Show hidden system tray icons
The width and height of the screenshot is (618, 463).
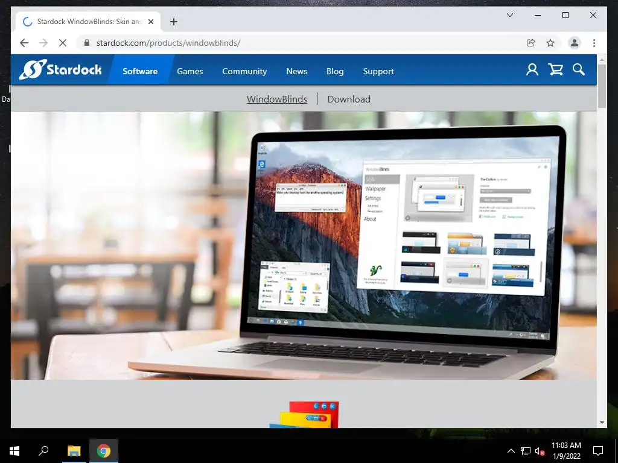point(511,451)
